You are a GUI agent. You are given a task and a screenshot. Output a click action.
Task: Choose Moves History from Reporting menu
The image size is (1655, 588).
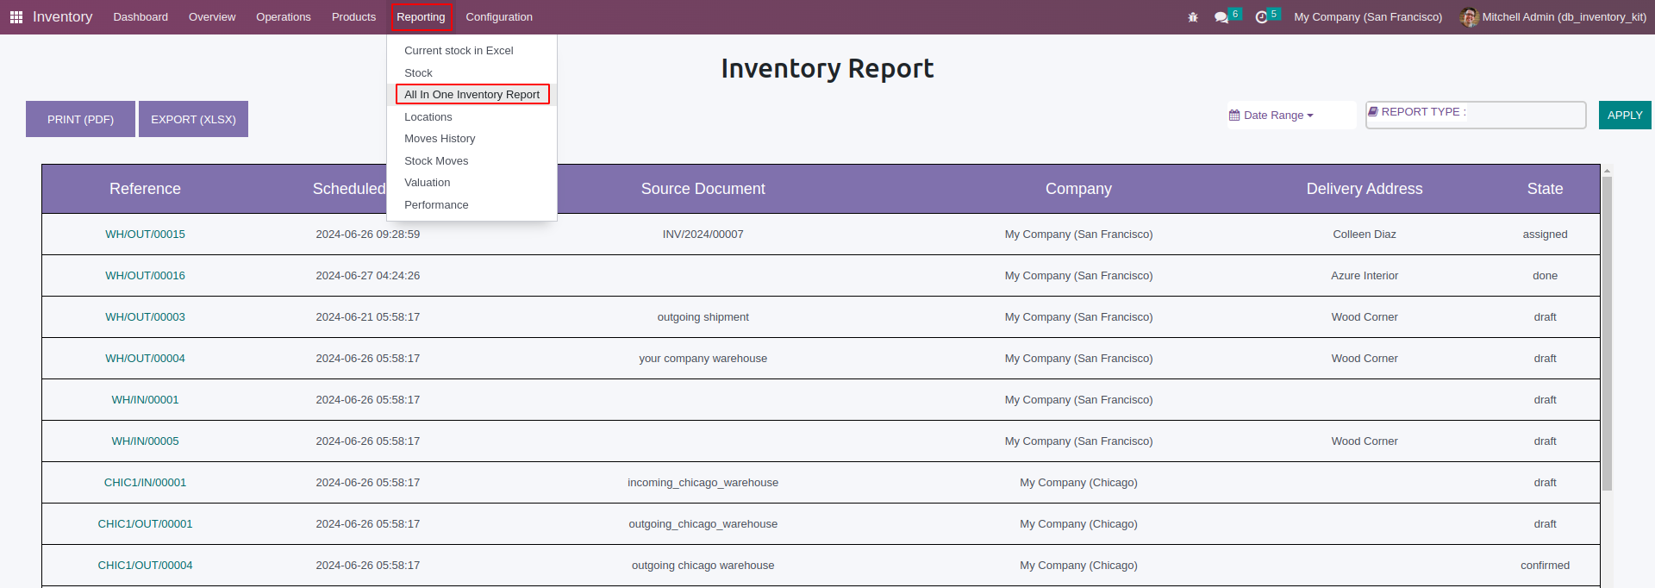(x=440, y=139)
